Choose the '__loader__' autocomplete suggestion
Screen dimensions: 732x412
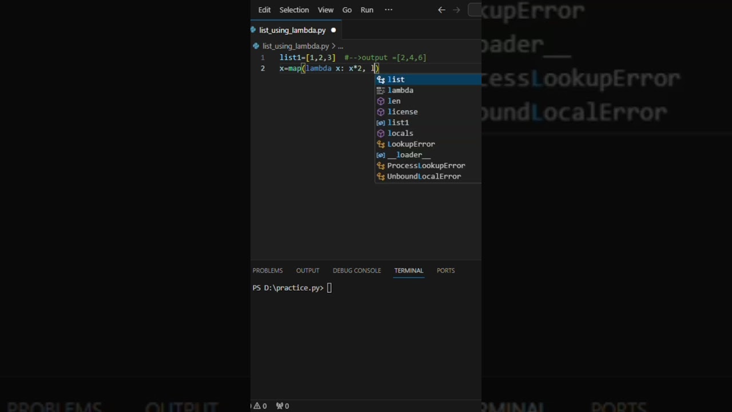(428, 155)
